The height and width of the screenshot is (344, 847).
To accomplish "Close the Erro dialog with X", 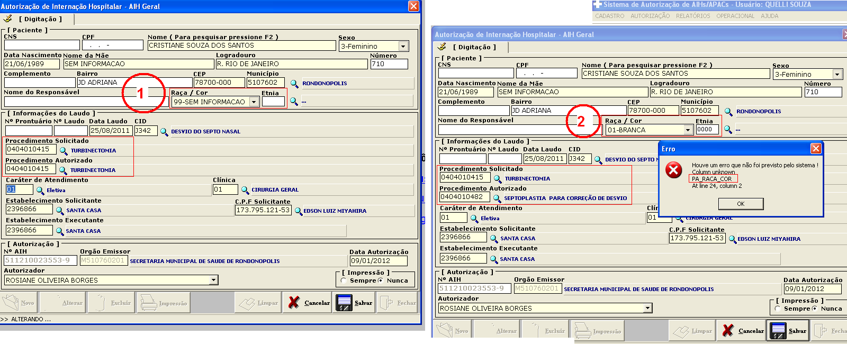I will click(x=816, y=149).
